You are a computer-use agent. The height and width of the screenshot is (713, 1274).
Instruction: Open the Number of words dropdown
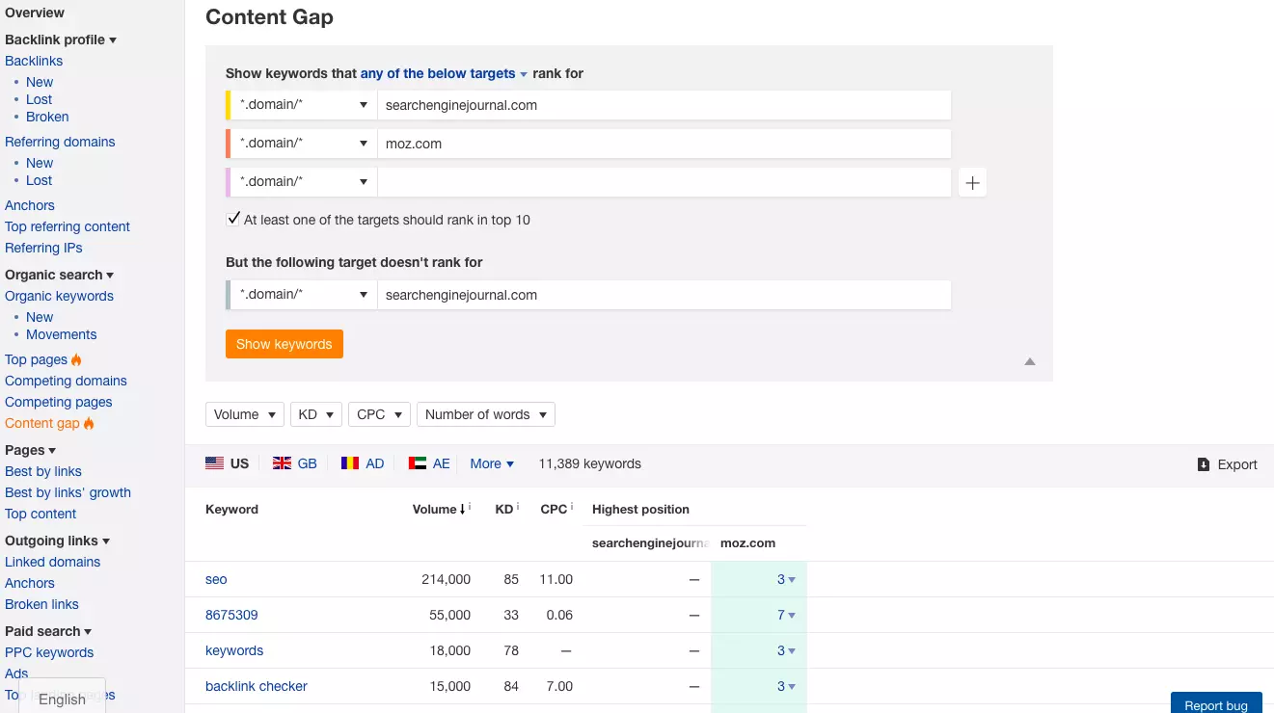click(x=485, y=414)
